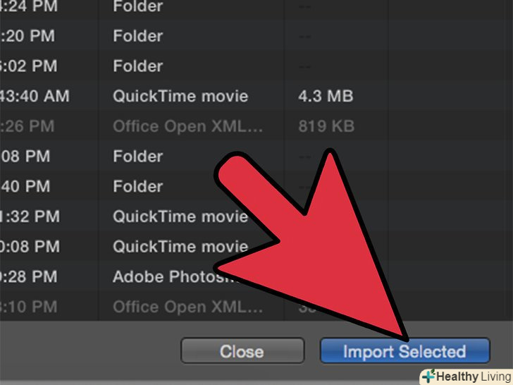Screen dimensions: 513x385
Task: Choose the QuickTime movie dated 0:08 PM
Action: [x=180, y=247]
